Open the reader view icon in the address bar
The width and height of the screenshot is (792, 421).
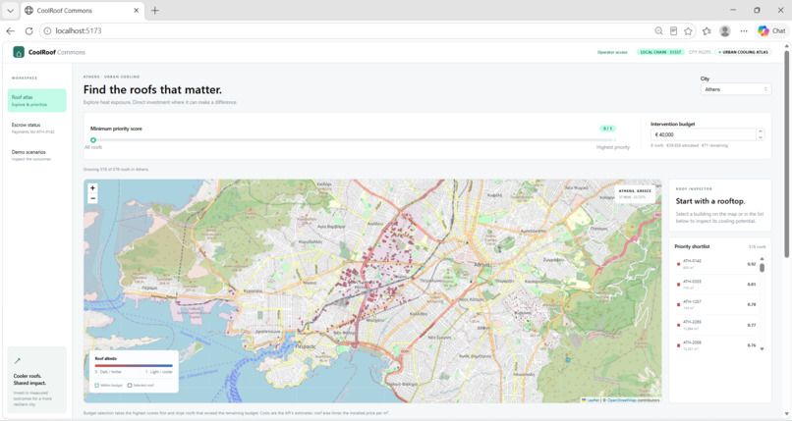[x=673, y=30]
